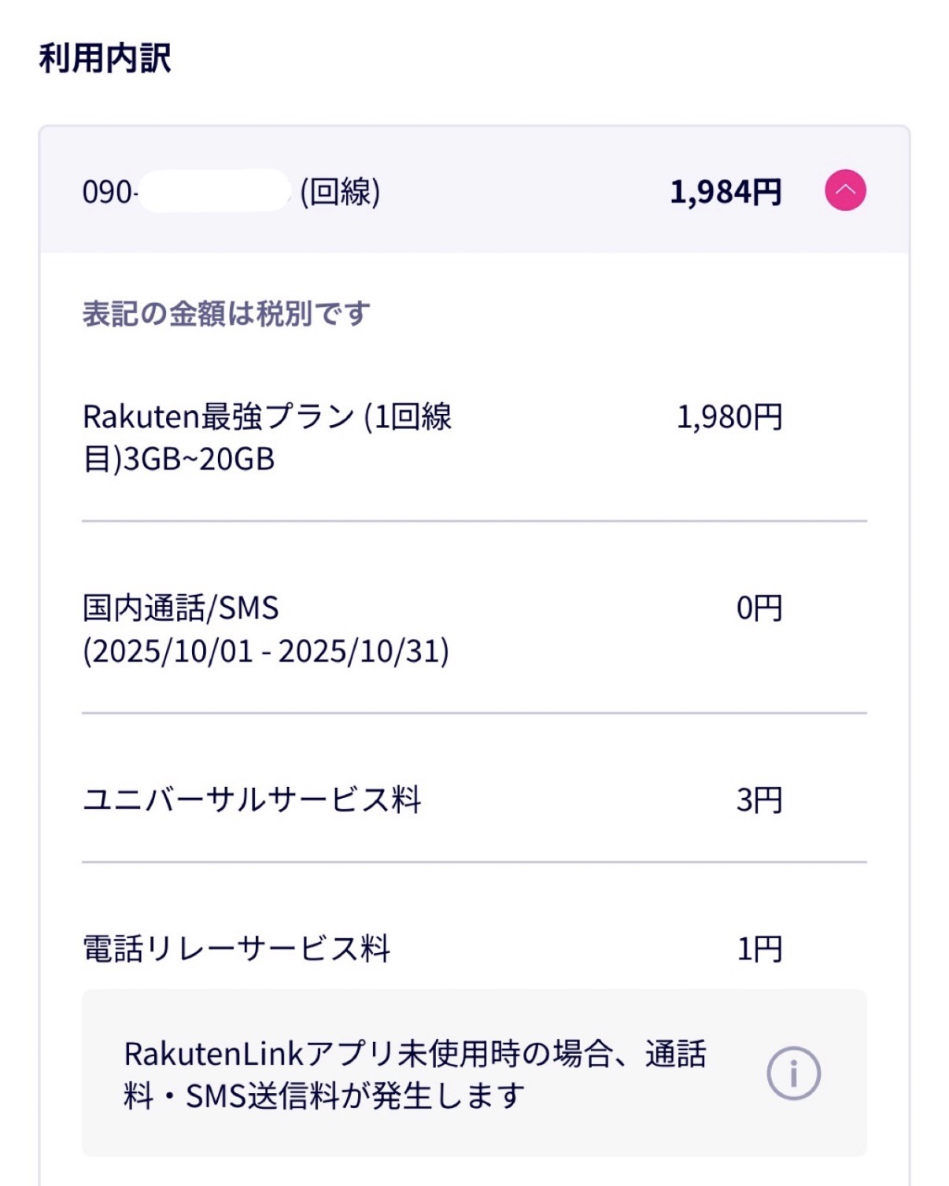Click the 表記の金額は税別です note
This screenshot has width=949, height=1186.
click(x=226, y=313)
